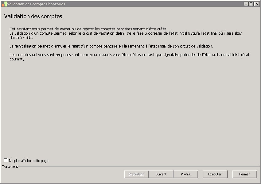The width and height of the screenshot is (261, 184).
Task: Go to the next step with Suivant
Action: [x=161, y=174]
